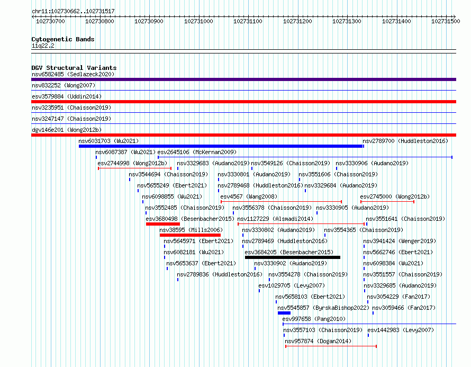Open nsv2789836 (Huddleston2016) variant
471x367 pixels.
220,274
